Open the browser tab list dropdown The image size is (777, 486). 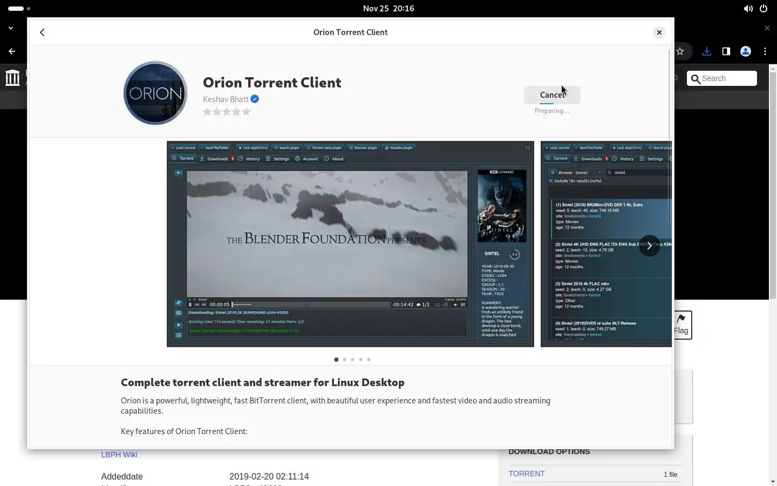coord(11,28)
